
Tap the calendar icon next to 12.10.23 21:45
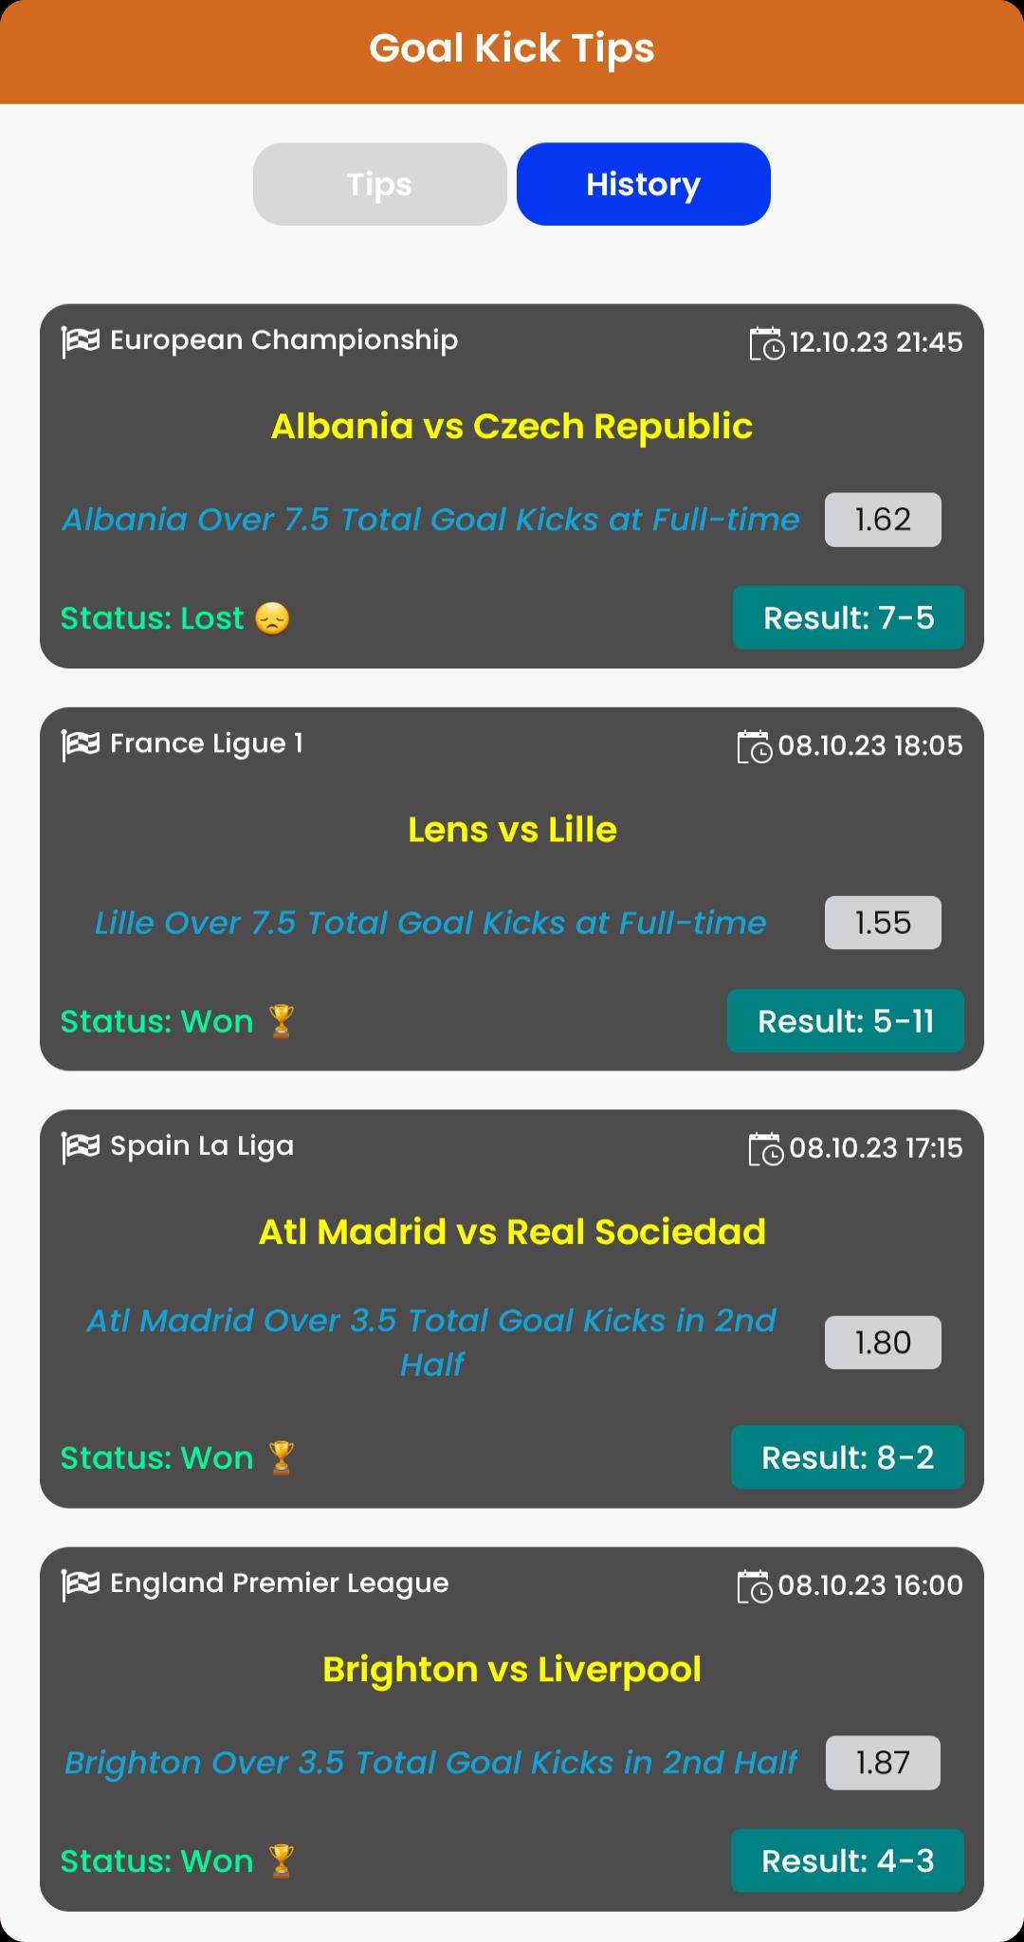[766, 343]
